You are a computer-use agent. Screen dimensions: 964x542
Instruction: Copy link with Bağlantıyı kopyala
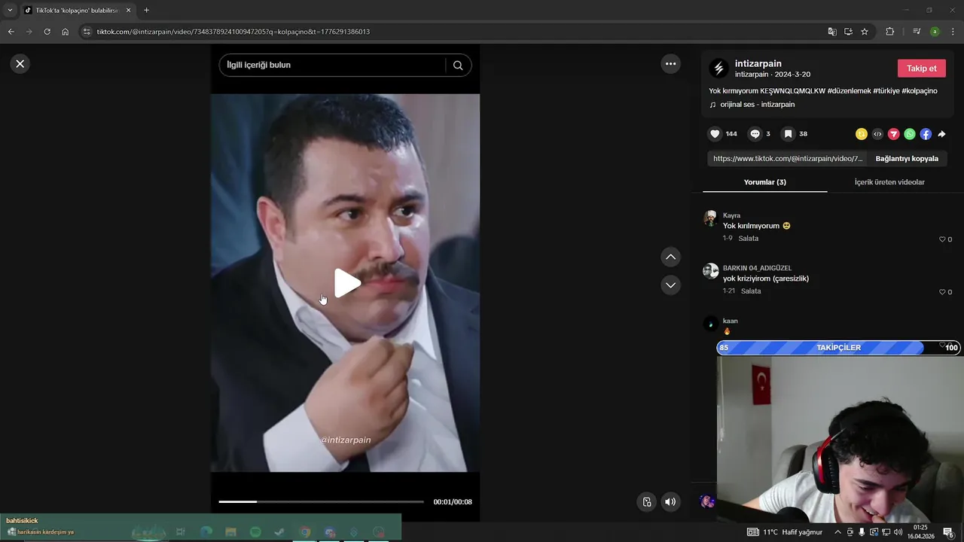(x=907, y=159)
